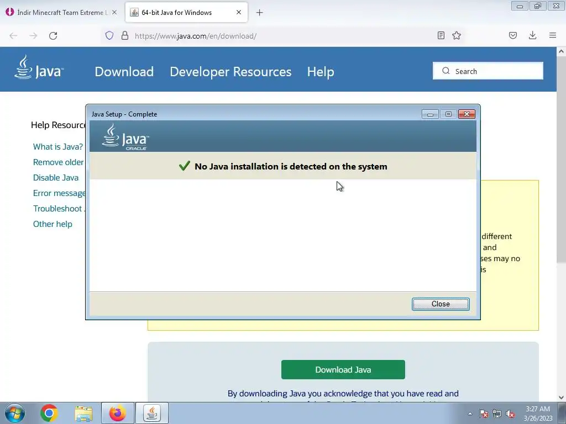The image size is (566, 424).
Task: Click the page scrollbar up arrow
Action: (x=561, y=51)
